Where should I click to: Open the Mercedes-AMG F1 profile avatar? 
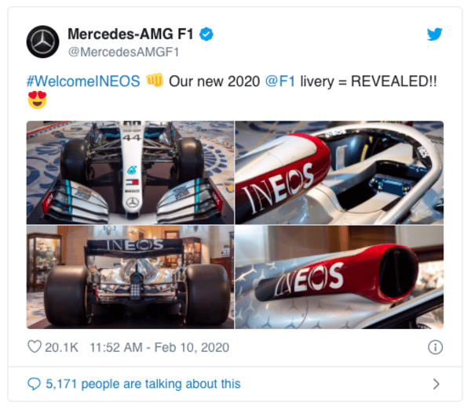pyautogui.click(x=43, y=42)
